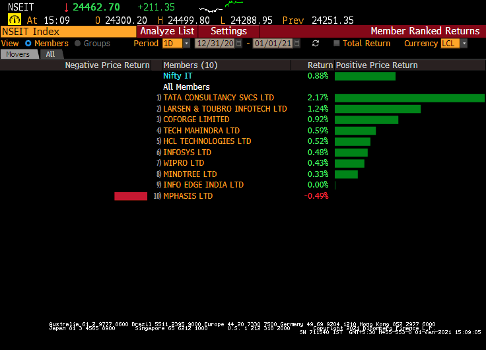The height and width of the screenshot is (350, 486).
Task: Click the Tata Consultancy green return bar
Action: (409, 98)
